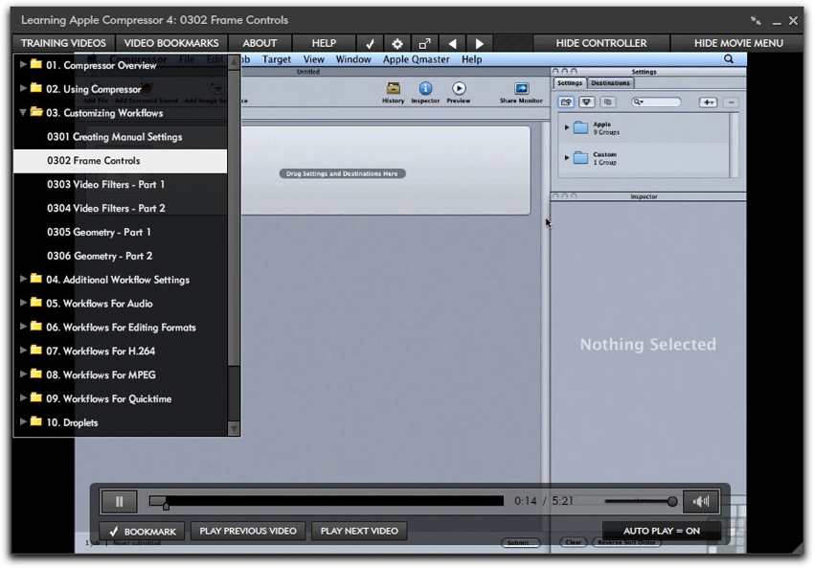Expand the 01. Compressor Overview folder
This screenshot has width=814, height=568.
[x=23, y=64]
